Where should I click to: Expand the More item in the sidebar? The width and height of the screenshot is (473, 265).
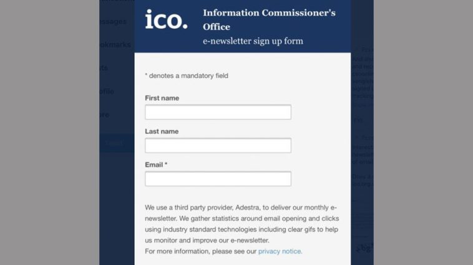(105, 114)
